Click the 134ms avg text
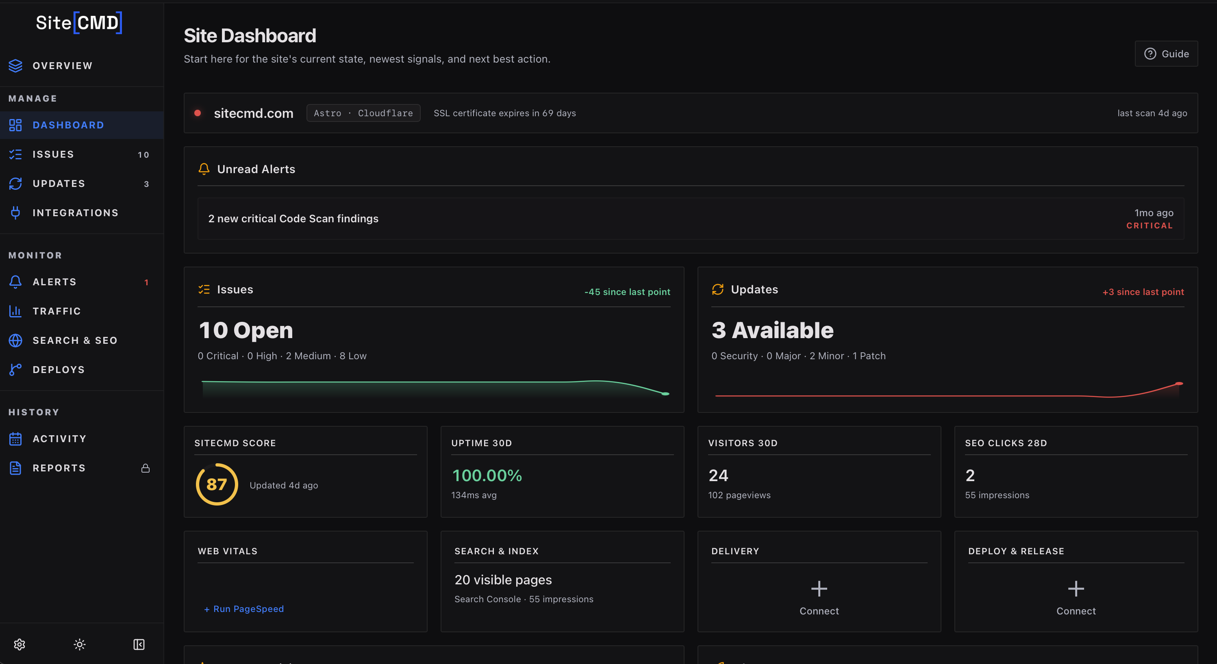The width and height of the screenshot is (1217, 664). coord(474,495)
